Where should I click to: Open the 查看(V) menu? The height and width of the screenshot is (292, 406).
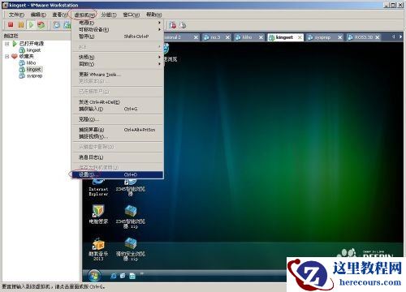point(60,15)
